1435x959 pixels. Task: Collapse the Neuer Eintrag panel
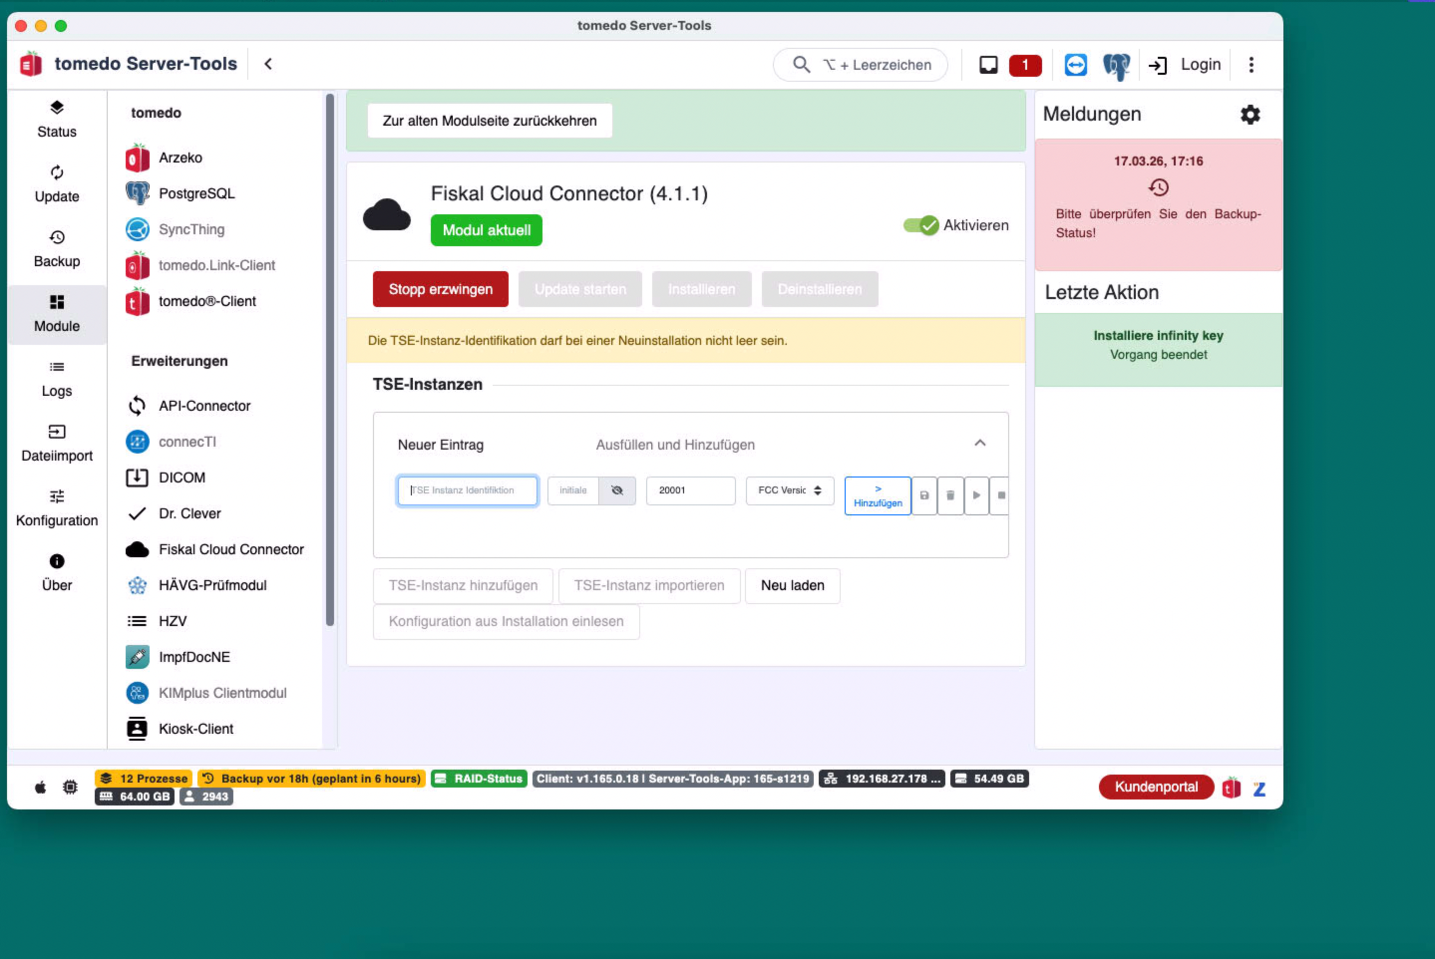pyautogui.click(x=980, y=443)
